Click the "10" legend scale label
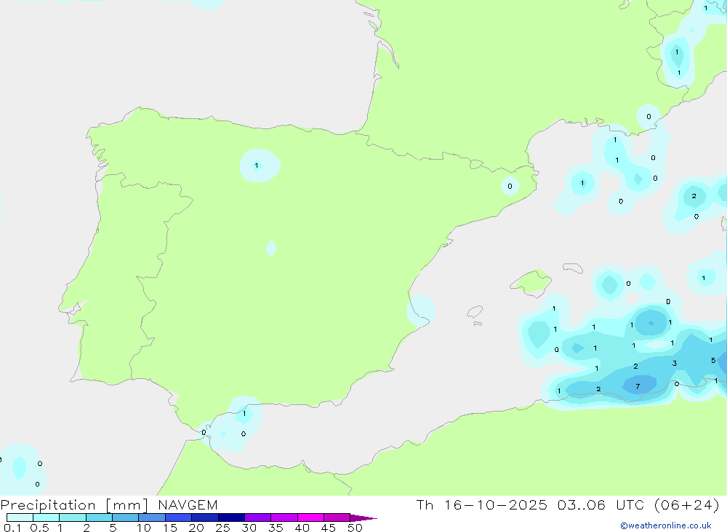The width and height of the screenshot is (727, 532). point(144,528)
